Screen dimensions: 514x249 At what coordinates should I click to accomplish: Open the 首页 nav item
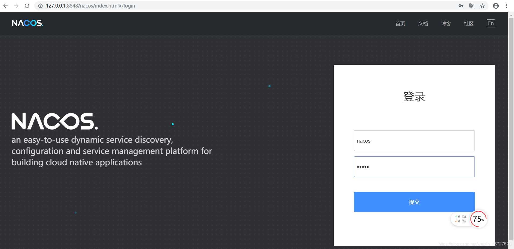click(x=400, y=23)
